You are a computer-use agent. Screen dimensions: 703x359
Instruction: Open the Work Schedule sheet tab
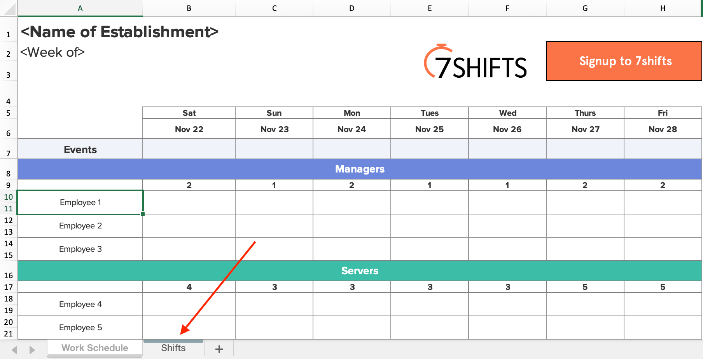(95, 348)
